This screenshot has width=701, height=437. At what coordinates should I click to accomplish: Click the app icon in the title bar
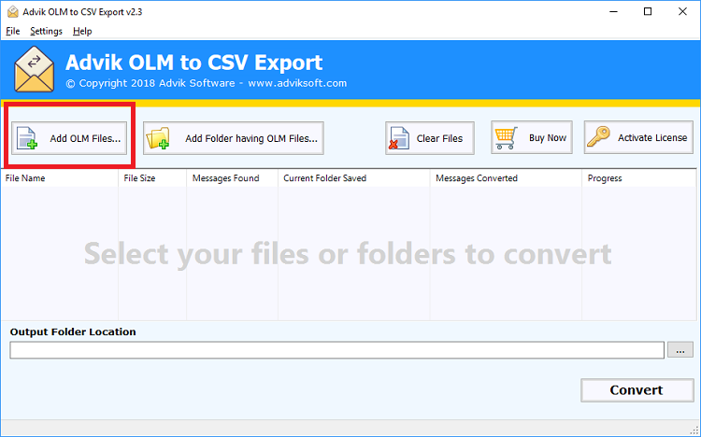click(x=12, y=11)
